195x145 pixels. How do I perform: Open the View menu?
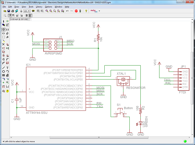tap(24, 7)
